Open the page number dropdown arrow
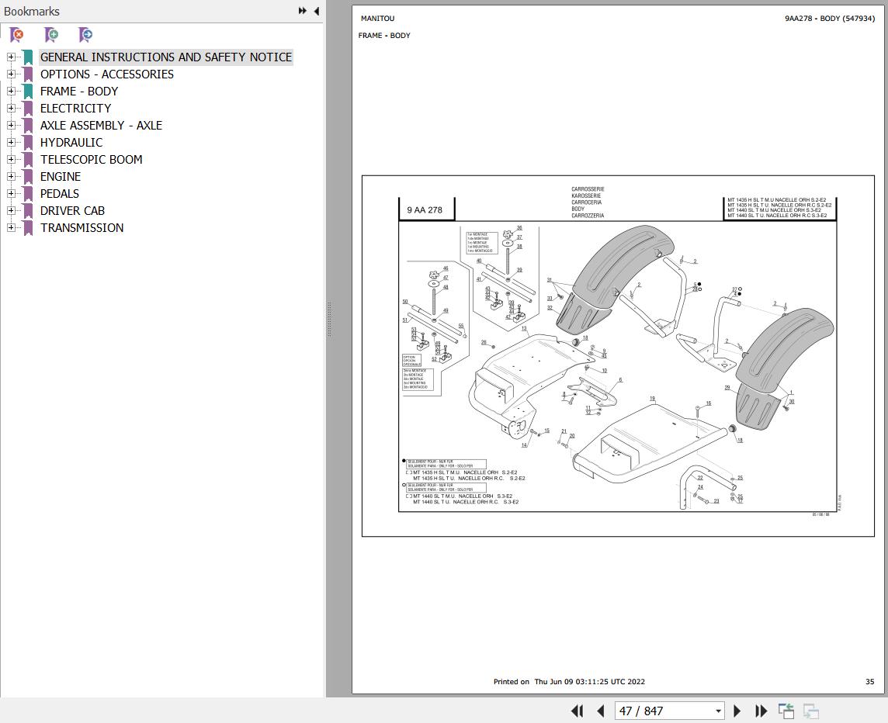This screenshot has width=888, height=723. point(718,711)
